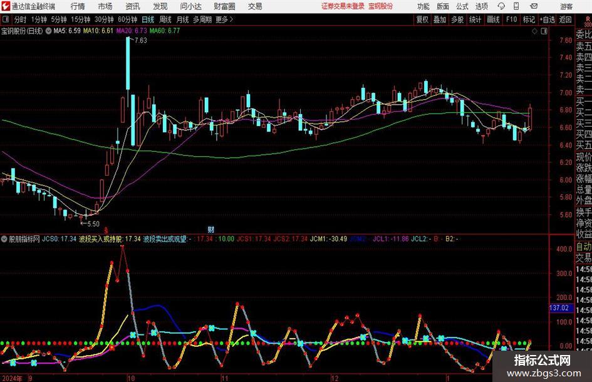Switch to the 15分钟 period tab
Screen dimensions: 592x382
click(80, 19)
